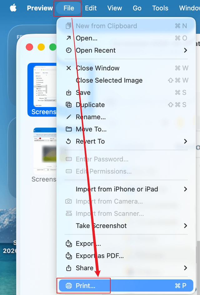The width and height of the screenshot is (200, 295).
Task: Click the File menu
Action: [69, 8]
